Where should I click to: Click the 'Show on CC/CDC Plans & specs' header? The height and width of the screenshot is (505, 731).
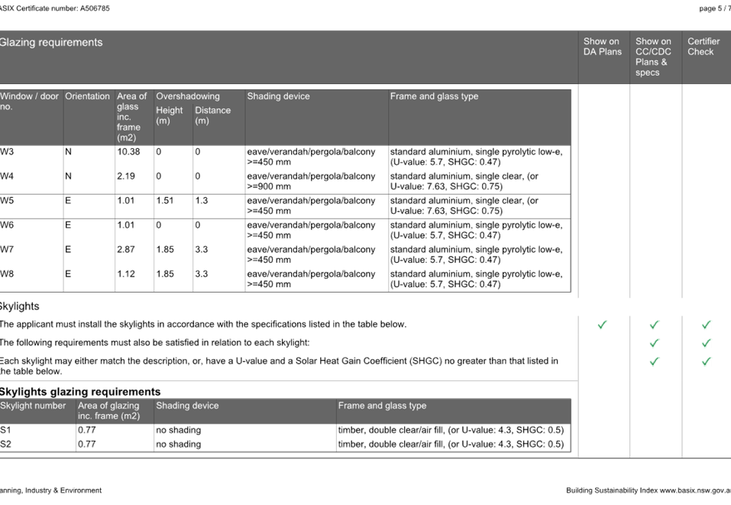[x=653, y=57]
